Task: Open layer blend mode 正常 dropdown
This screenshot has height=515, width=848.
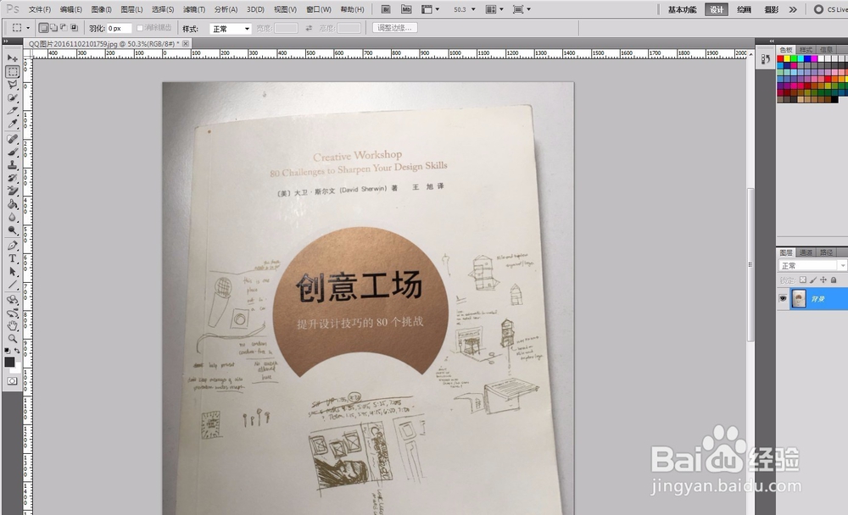Action: coord(812,265)
